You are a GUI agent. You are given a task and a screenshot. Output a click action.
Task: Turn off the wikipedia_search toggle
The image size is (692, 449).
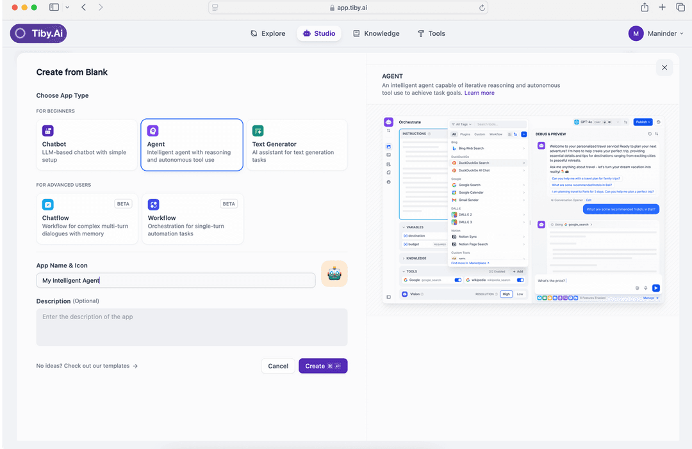(519, 280)
